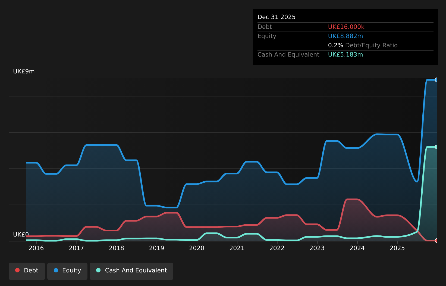Click the 2018 x-axis label
446x286 pixels.
pyautogui.click(x=117, y=248)
